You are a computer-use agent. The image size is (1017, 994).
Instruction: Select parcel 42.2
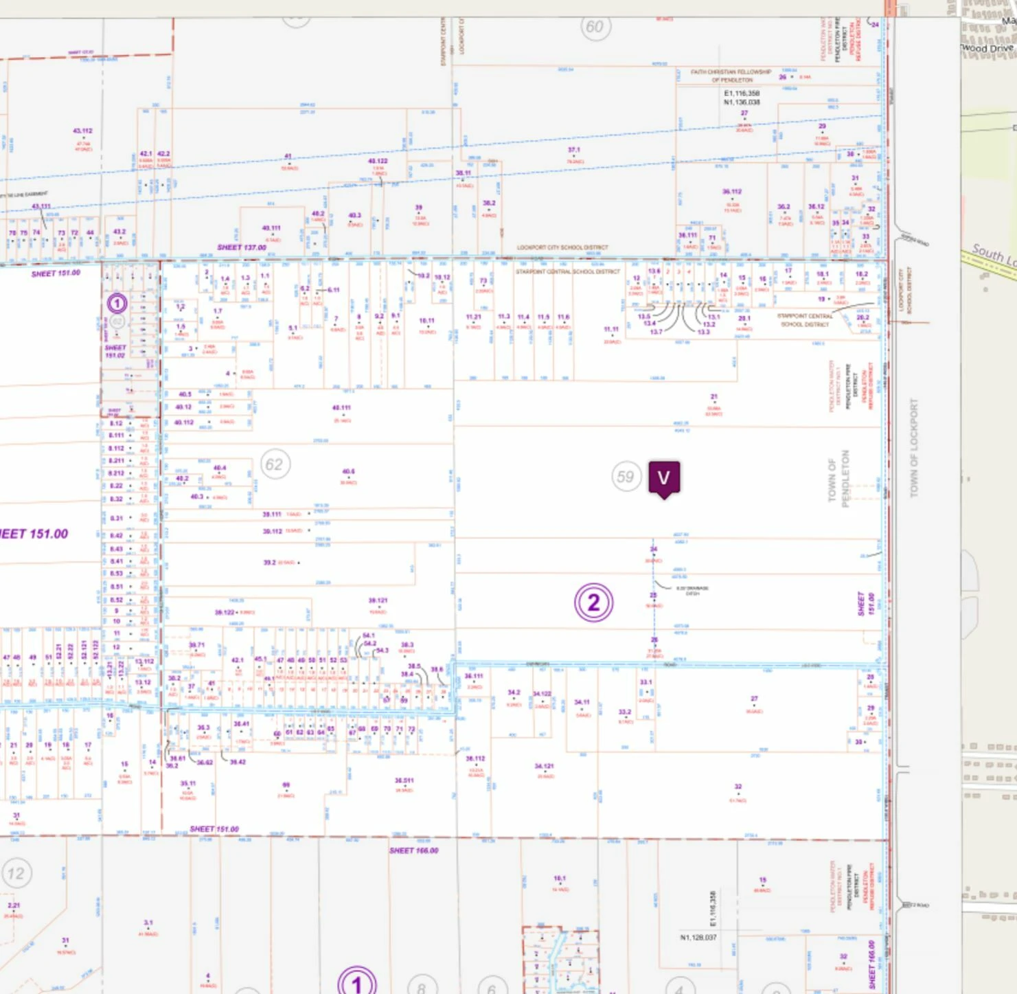163,155
